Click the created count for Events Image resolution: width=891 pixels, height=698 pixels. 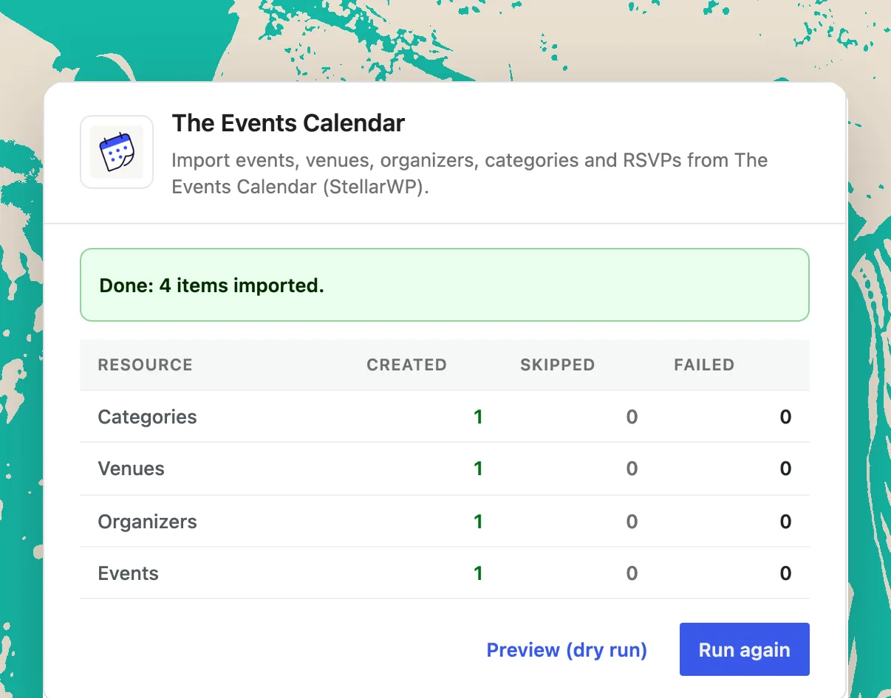[x=478, y=573]
